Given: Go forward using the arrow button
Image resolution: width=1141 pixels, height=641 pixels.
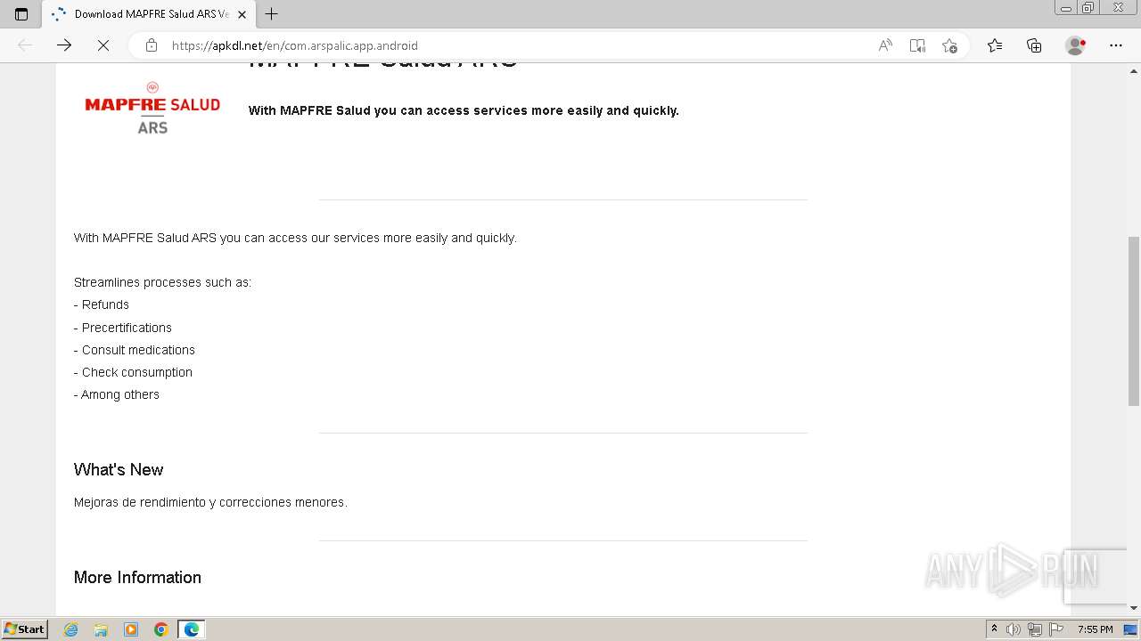Looking at the screenshot, I should click(x=64, y=45).
